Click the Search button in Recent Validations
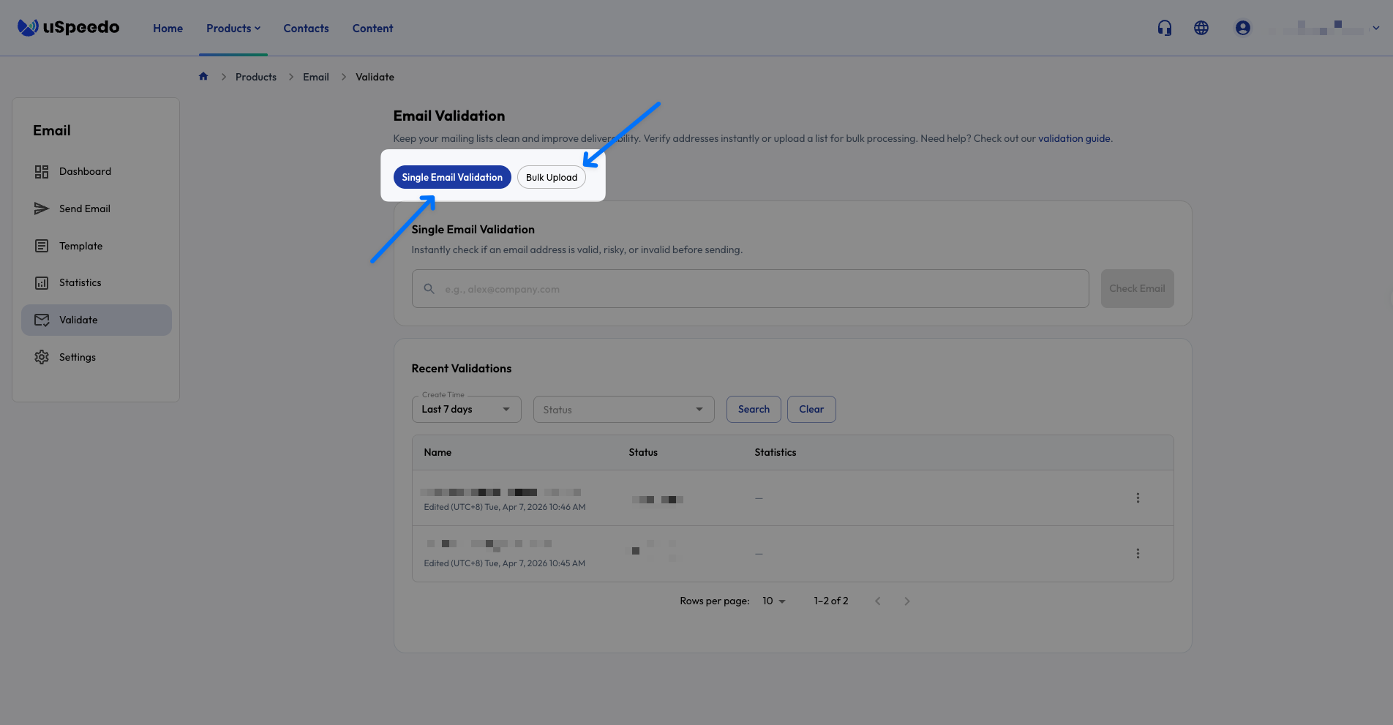The height and width of the screenshot is (725, 1393). (753, 409)
